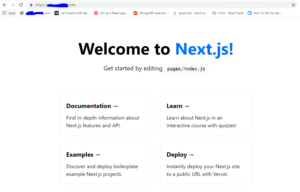Viewport: 300px width, 192px height.
Task: Click the 'pages/index.js' code snippet
Action: point(186,69)
